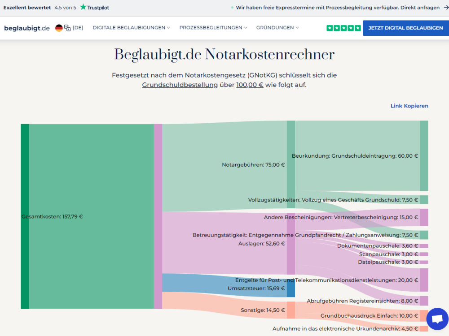
Task: Click the [DE] language selector
Action: tap(78, 28)
